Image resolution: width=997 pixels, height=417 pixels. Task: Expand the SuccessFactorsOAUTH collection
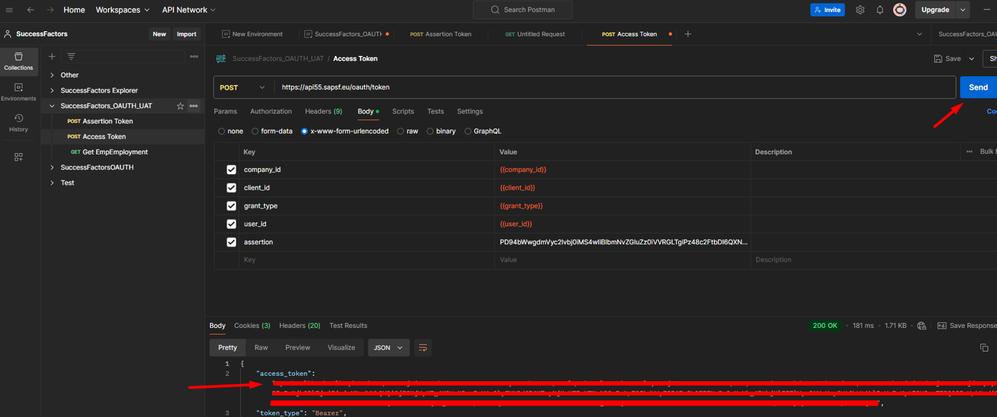(x=52, y=167)
